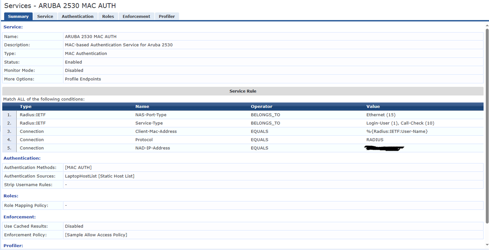Select the Roles tab
489x250 pixels.
pyautogui.click(x=108, y=16)
